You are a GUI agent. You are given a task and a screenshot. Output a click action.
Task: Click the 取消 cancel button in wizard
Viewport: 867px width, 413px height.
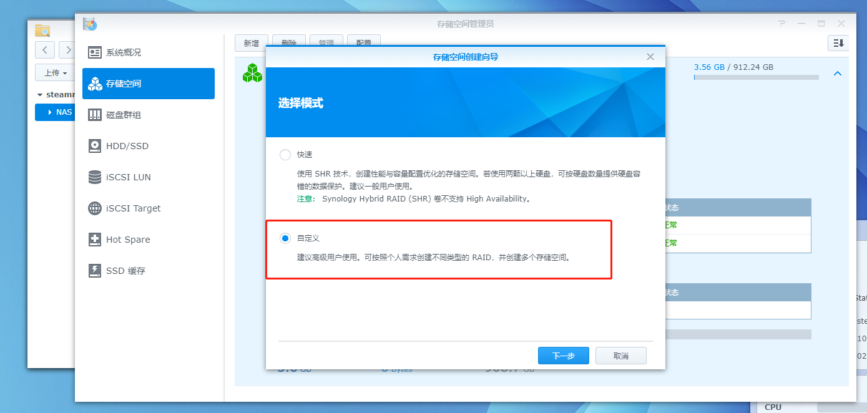[620, 356]
